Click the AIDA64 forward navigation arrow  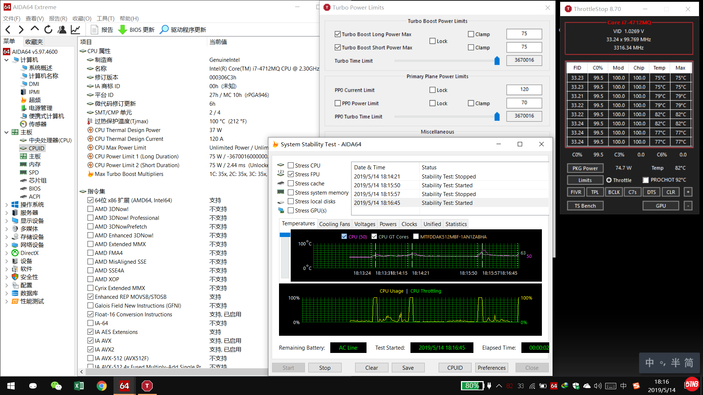[21, 30]
